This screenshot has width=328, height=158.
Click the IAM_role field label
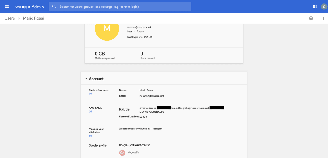[125, 110]
